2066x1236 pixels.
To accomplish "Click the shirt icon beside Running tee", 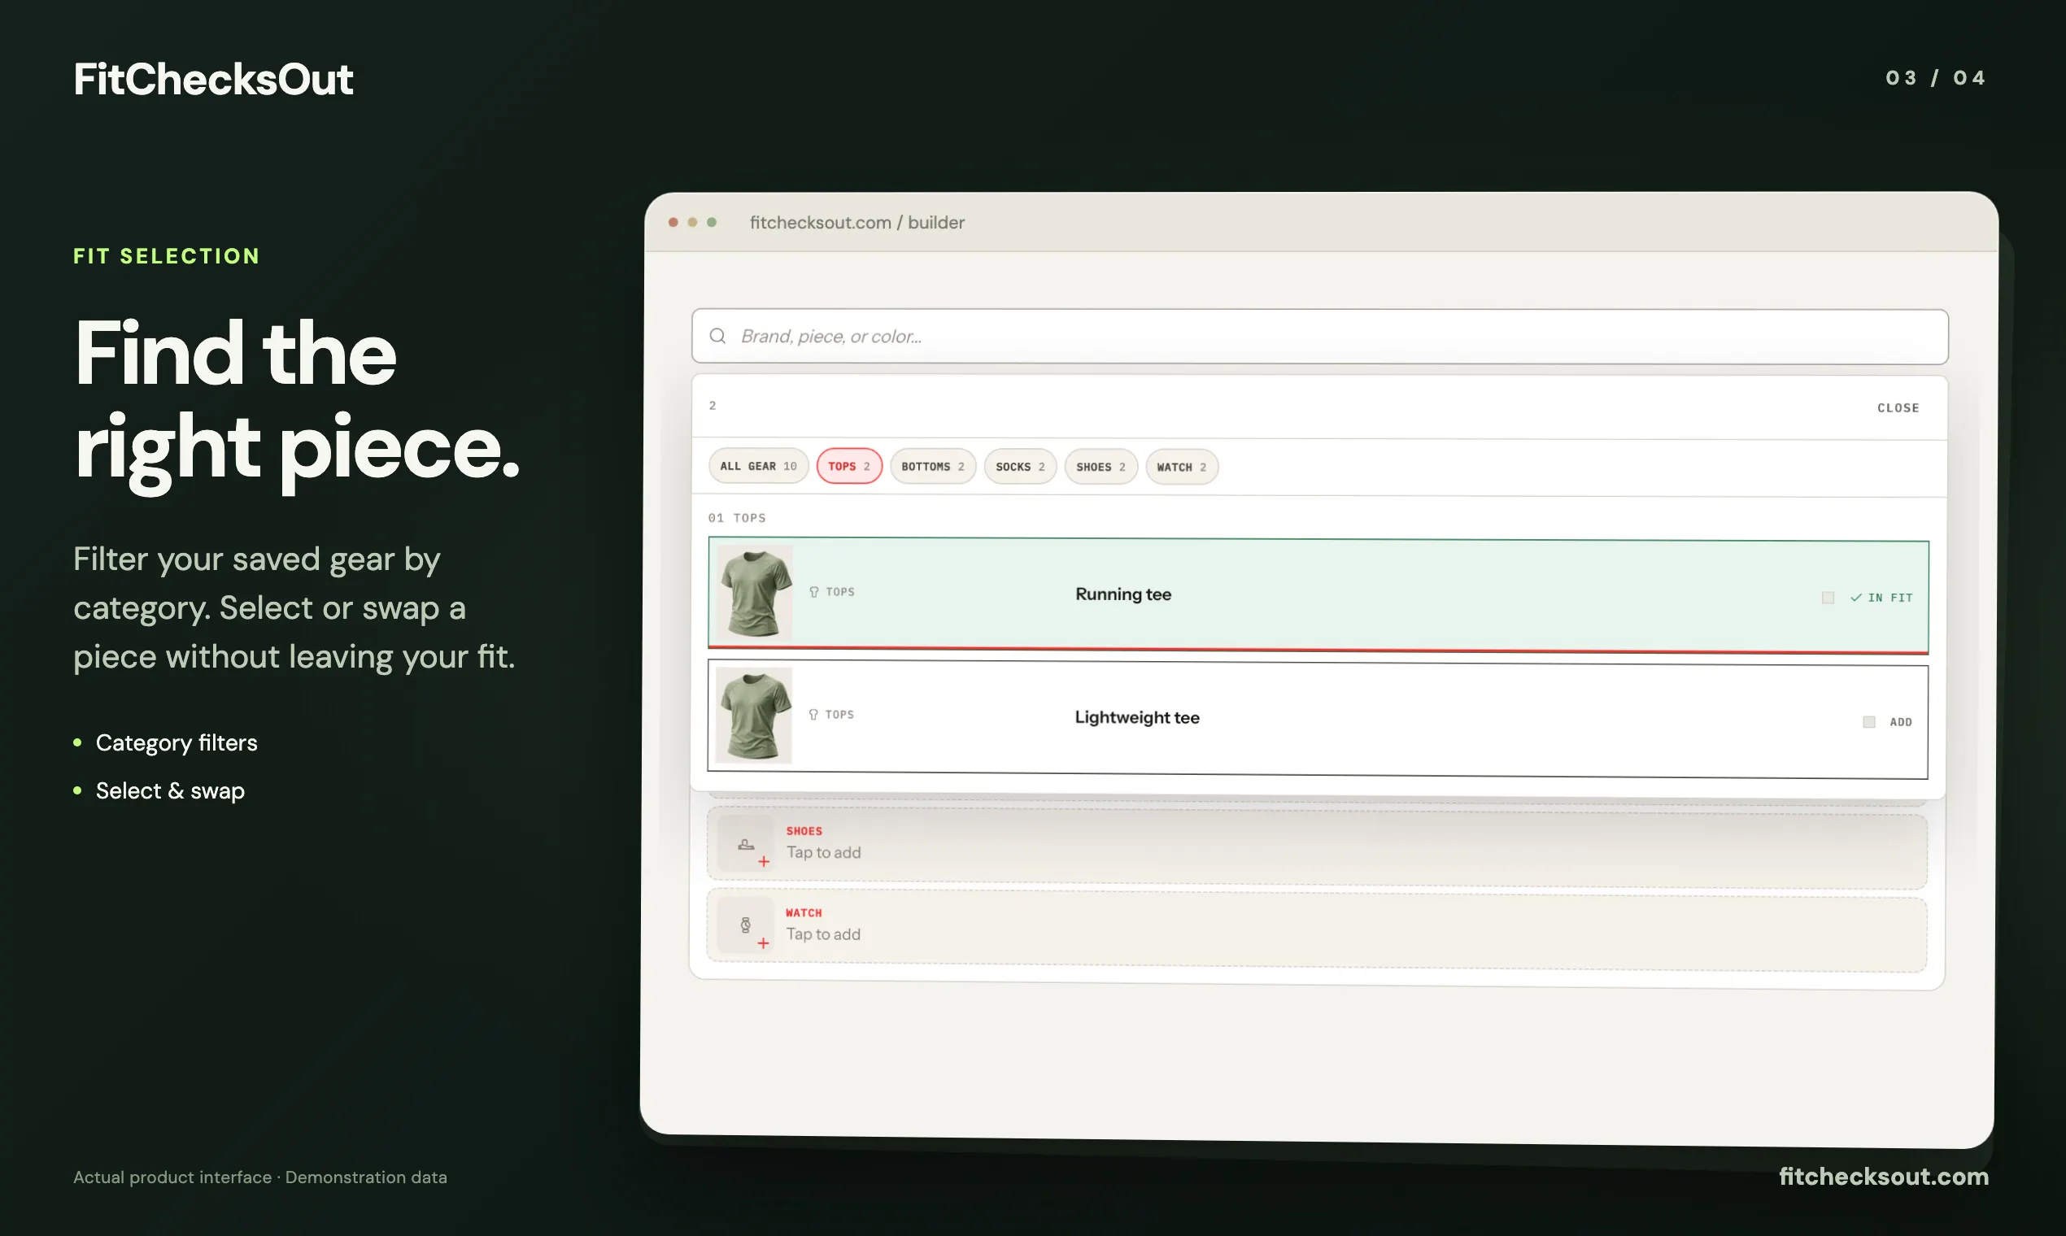I will point(814,592).
